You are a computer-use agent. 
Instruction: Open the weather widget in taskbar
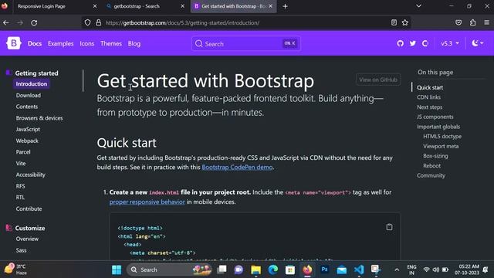pyautogui.click(x=15, y=270)
